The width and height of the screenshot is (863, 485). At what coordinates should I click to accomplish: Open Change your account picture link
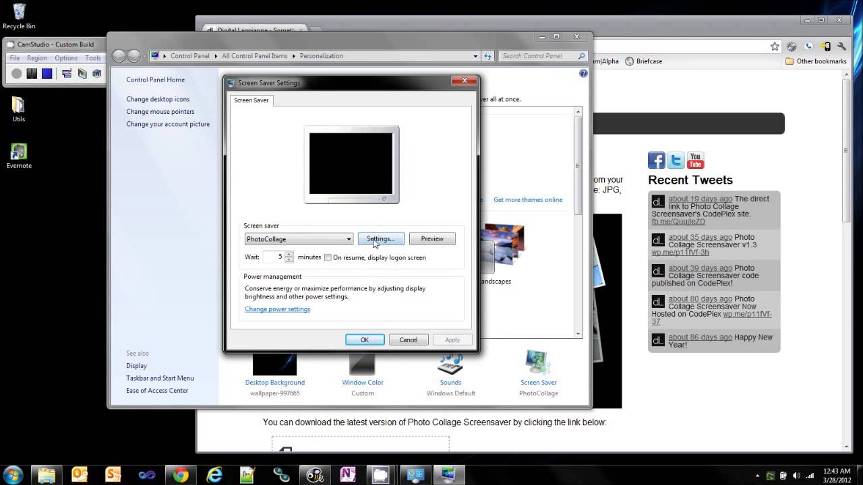tap(168, 124)
